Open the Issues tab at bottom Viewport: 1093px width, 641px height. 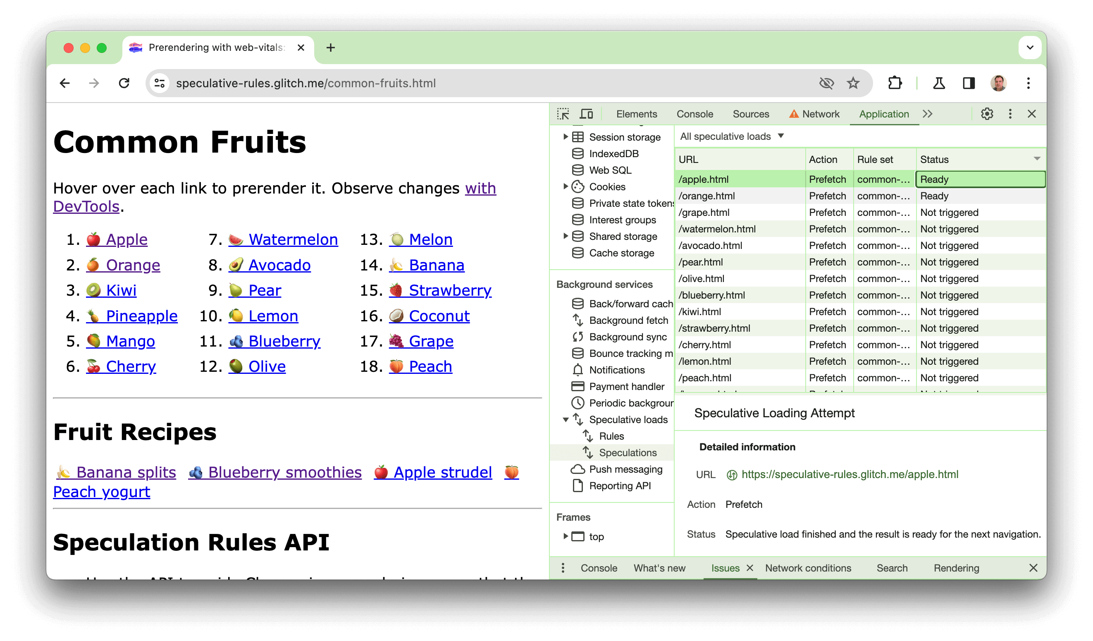725,569
